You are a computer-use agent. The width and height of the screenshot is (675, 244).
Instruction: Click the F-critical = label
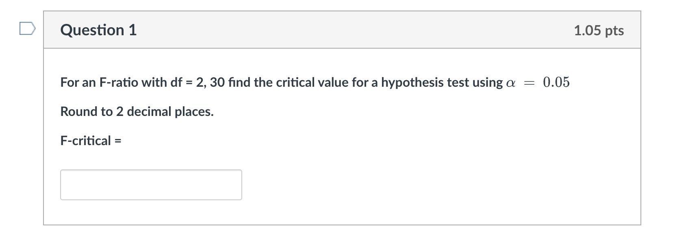click(x=90, y=141)
